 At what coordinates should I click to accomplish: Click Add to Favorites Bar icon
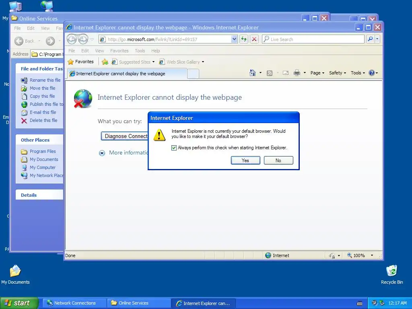point(105,62)
